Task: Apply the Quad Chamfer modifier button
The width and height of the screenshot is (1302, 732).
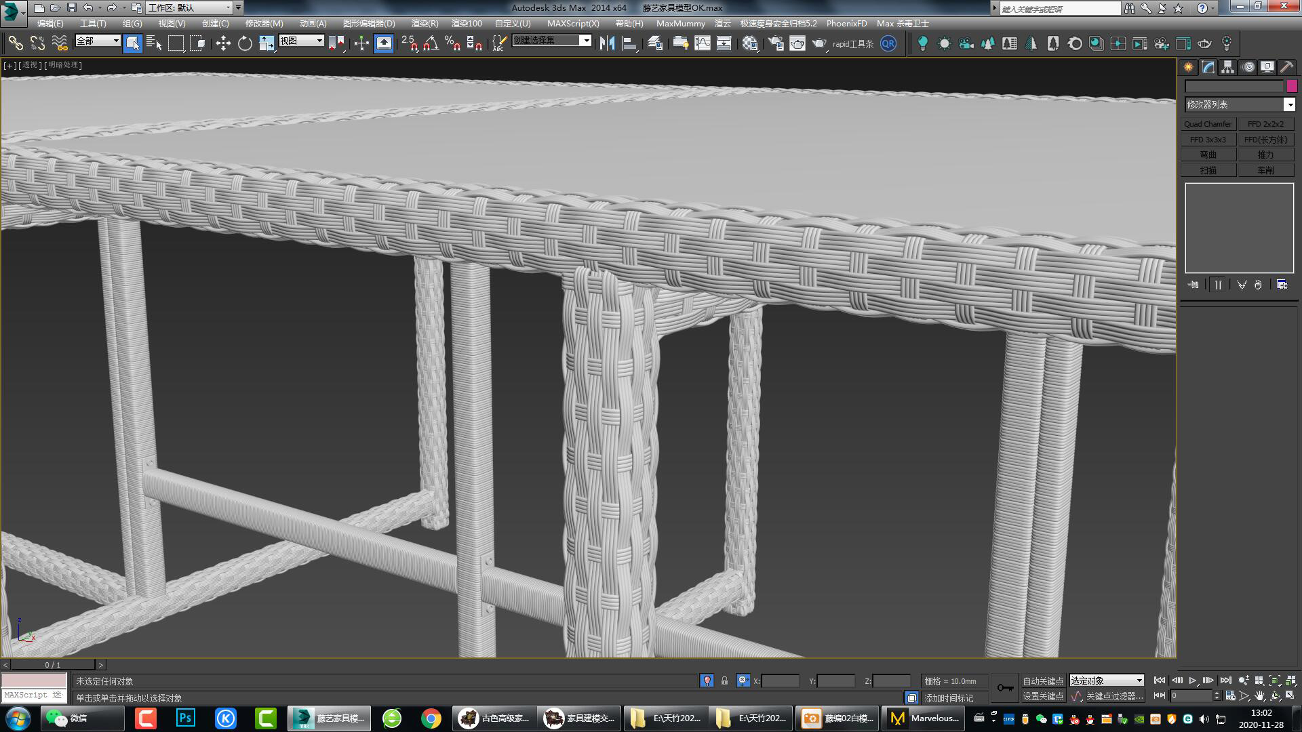Action: click(1207, 123)
